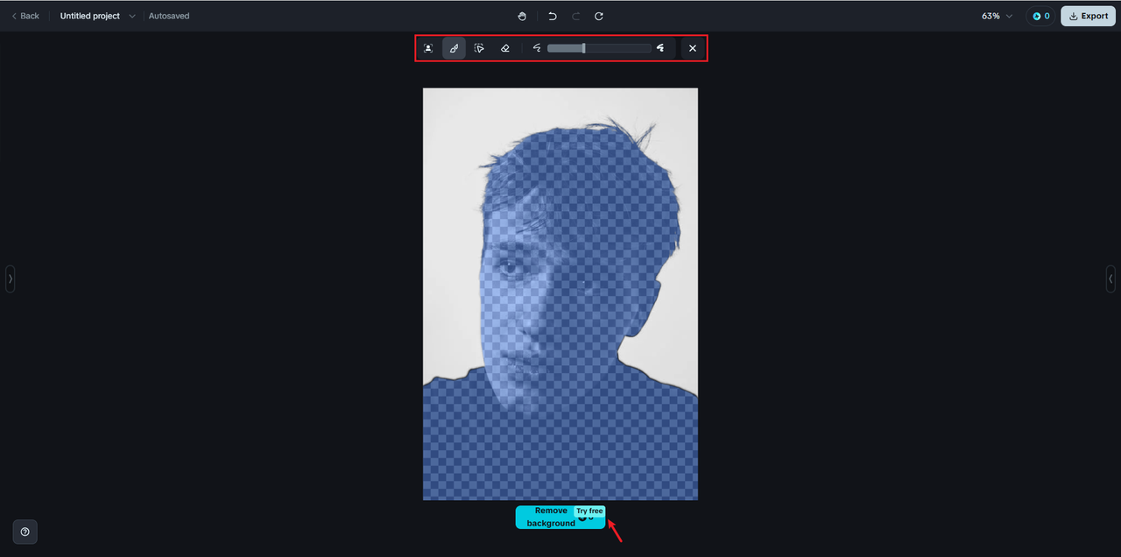Select the brush tool
The width and height of the screenshot is (1121, 557).
tap(454, 48)
